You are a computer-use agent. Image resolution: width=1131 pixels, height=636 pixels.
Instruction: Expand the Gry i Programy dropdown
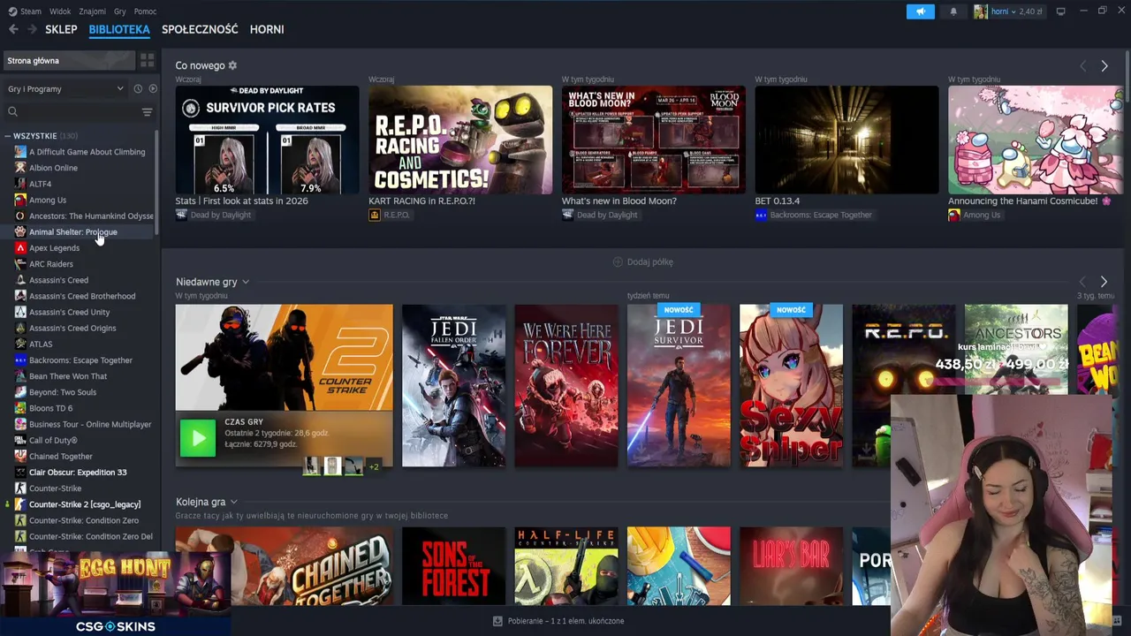(x=66, y=88)
